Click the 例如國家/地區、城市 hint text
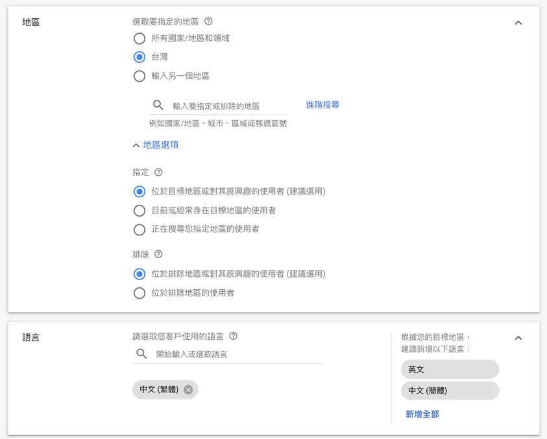The height and width of the screenshot is (439, 547). (217, 123)
